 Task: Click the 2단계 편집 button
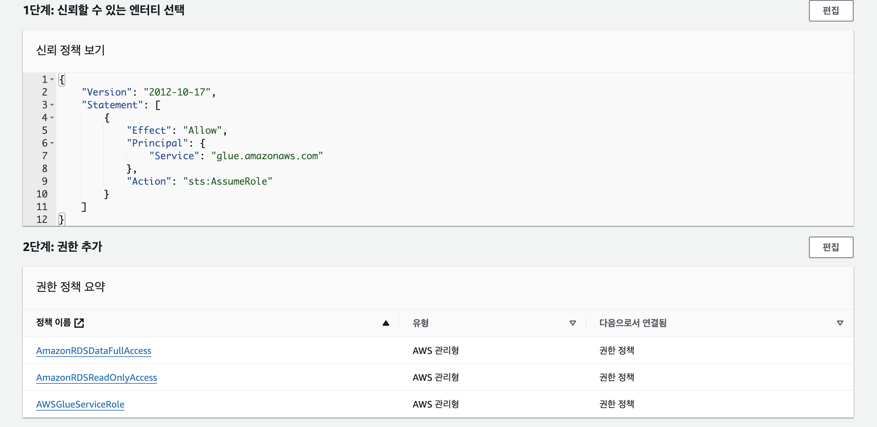pyautogui.click(x=830, y=247)
